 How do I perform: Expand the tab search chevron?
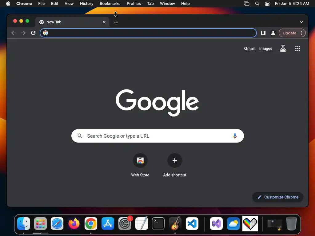(x=301, y=22)
